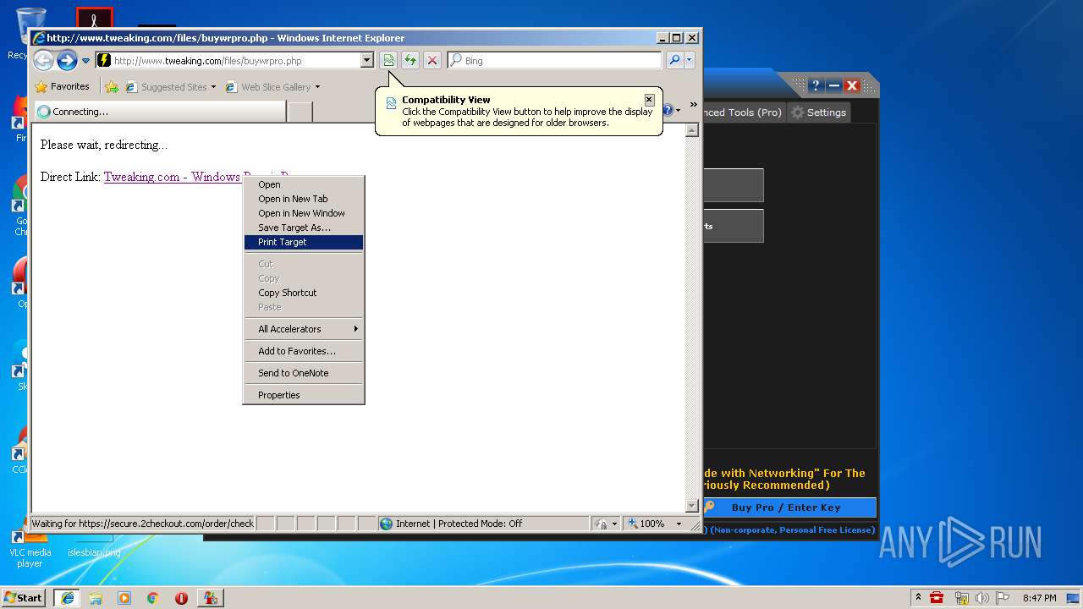Click the Refresh page icon
1083x609 pixels.
point(410,60)
